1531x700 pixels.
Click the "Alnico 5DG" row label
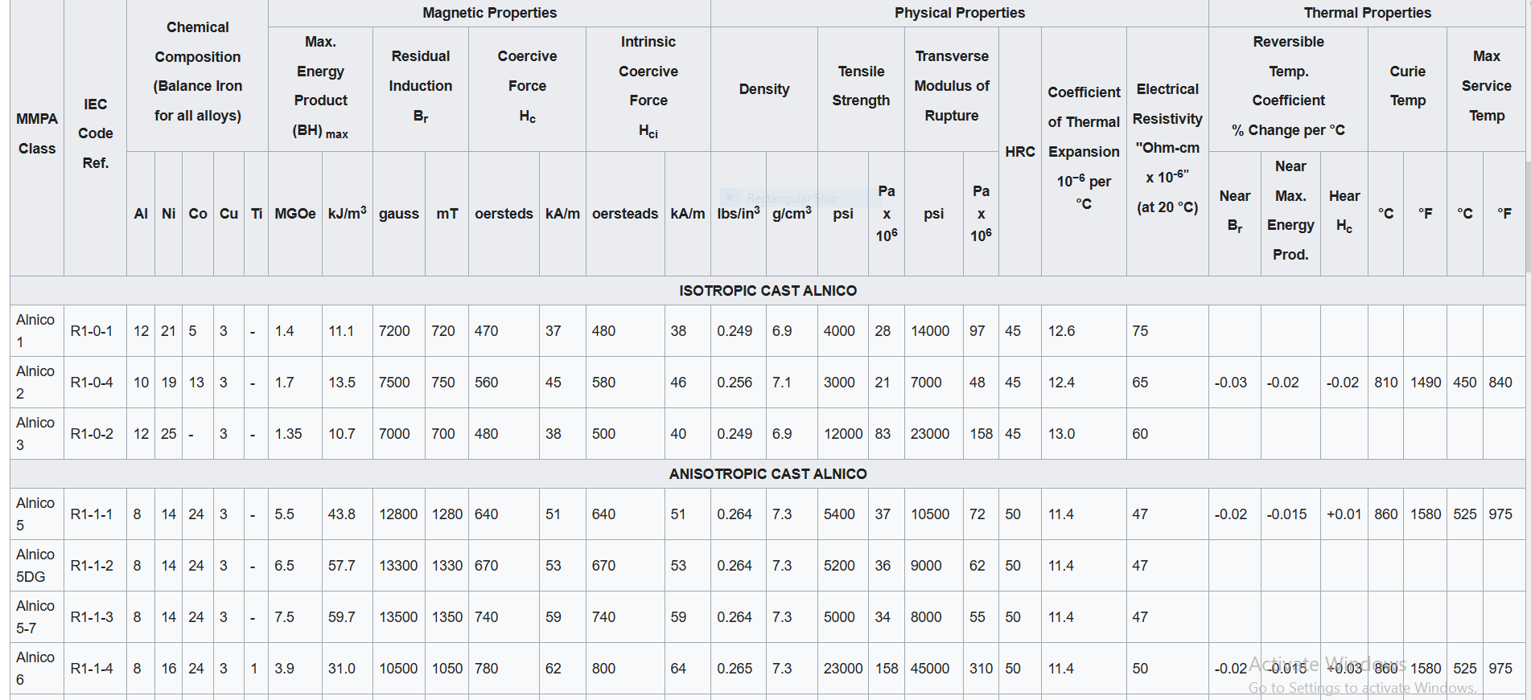pyautogui.click(x=35, y=566)
